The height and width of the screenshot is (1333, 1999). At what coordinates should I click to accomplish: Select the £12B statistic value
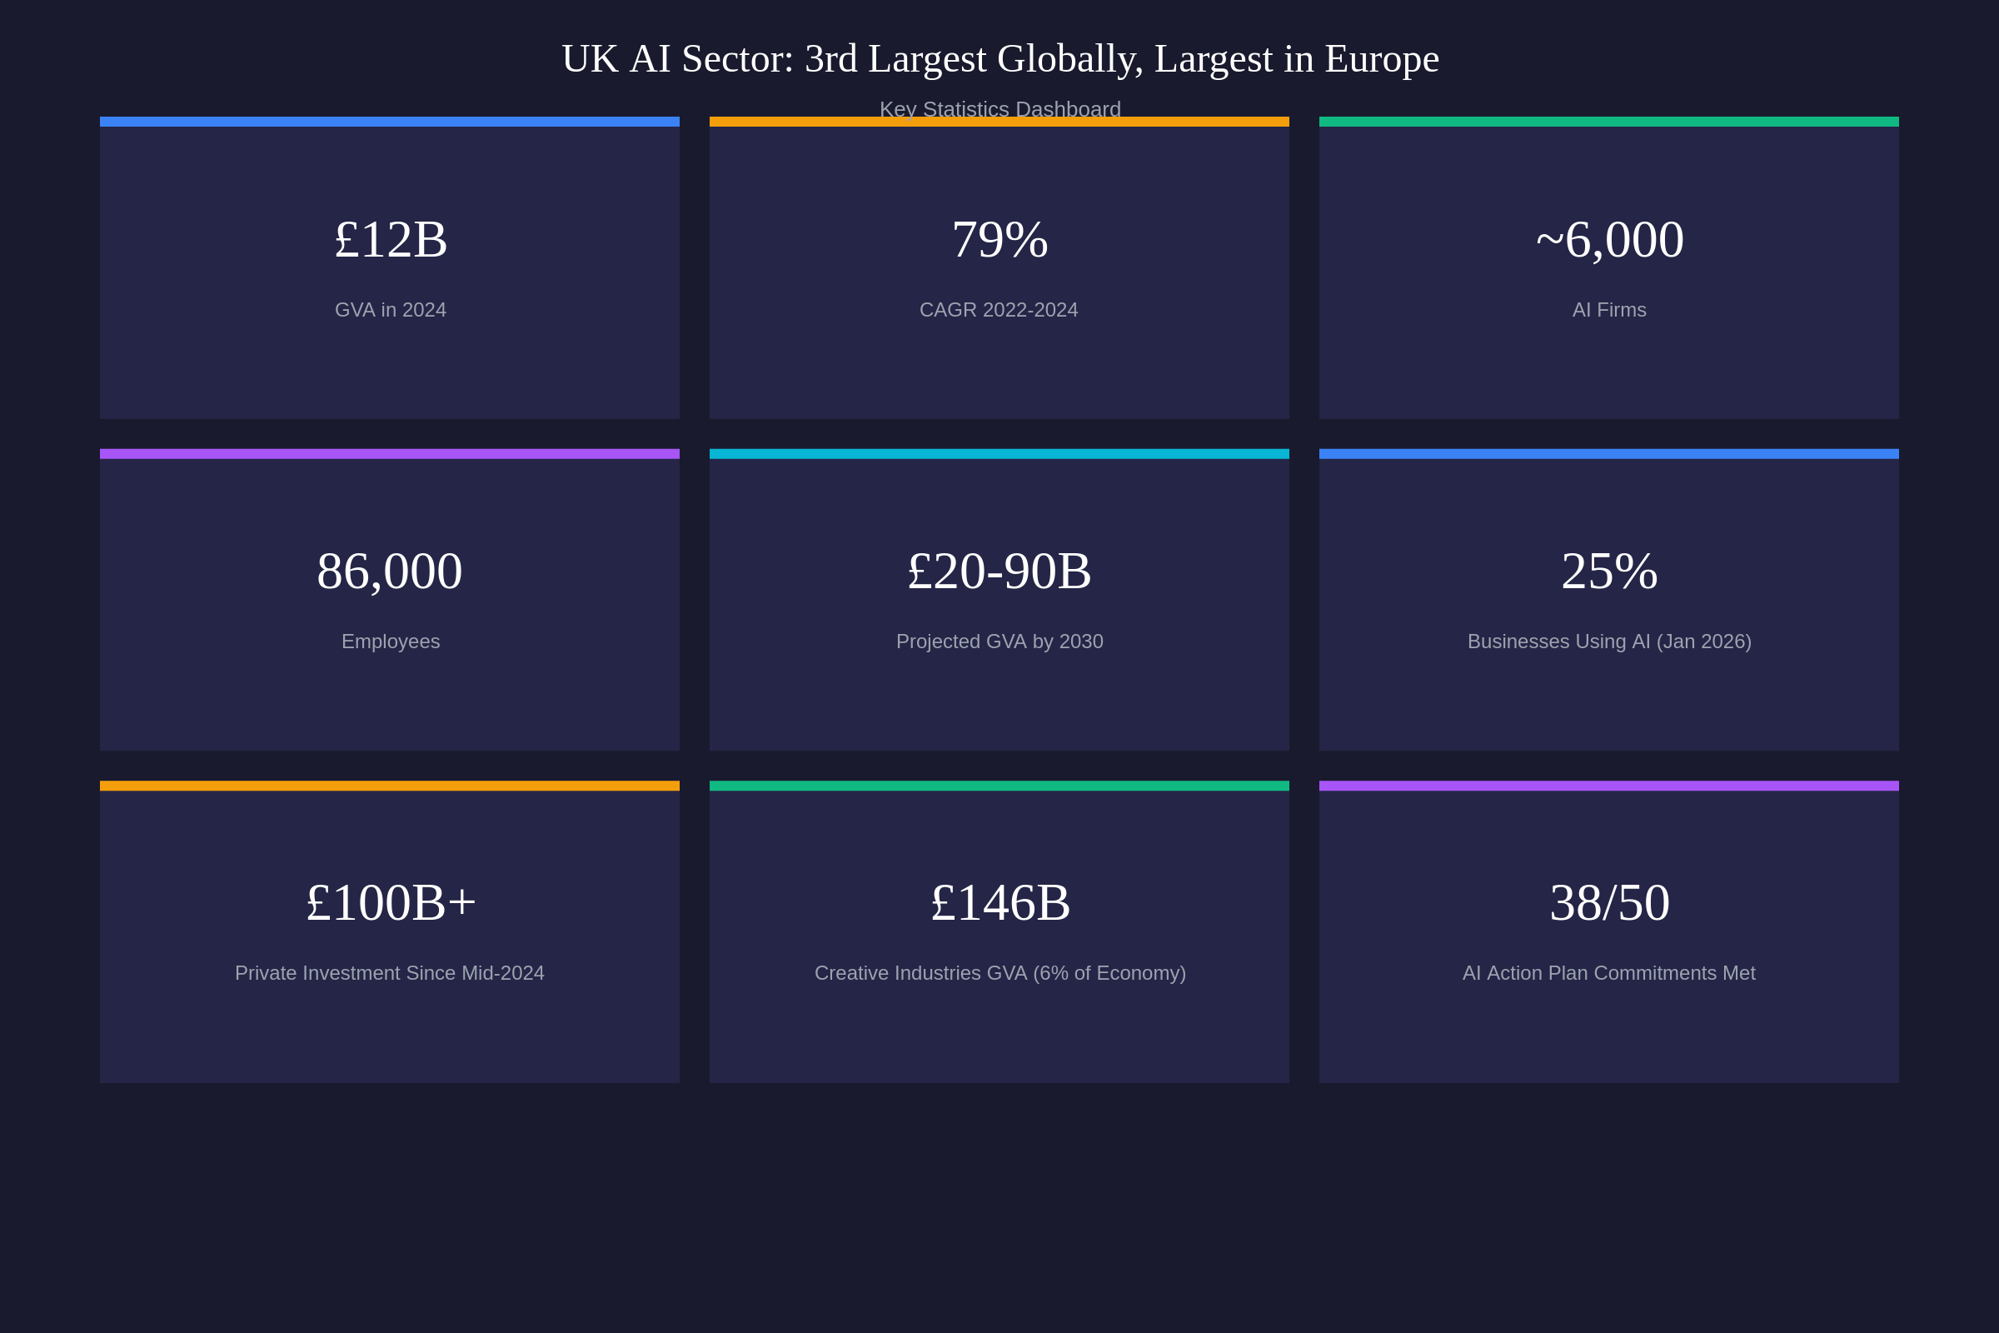(390, 240)
